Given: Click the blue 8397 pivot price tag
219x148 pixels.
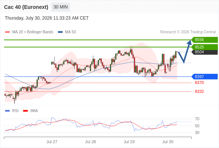Looking at the screenshot, I should pos(205,77).
